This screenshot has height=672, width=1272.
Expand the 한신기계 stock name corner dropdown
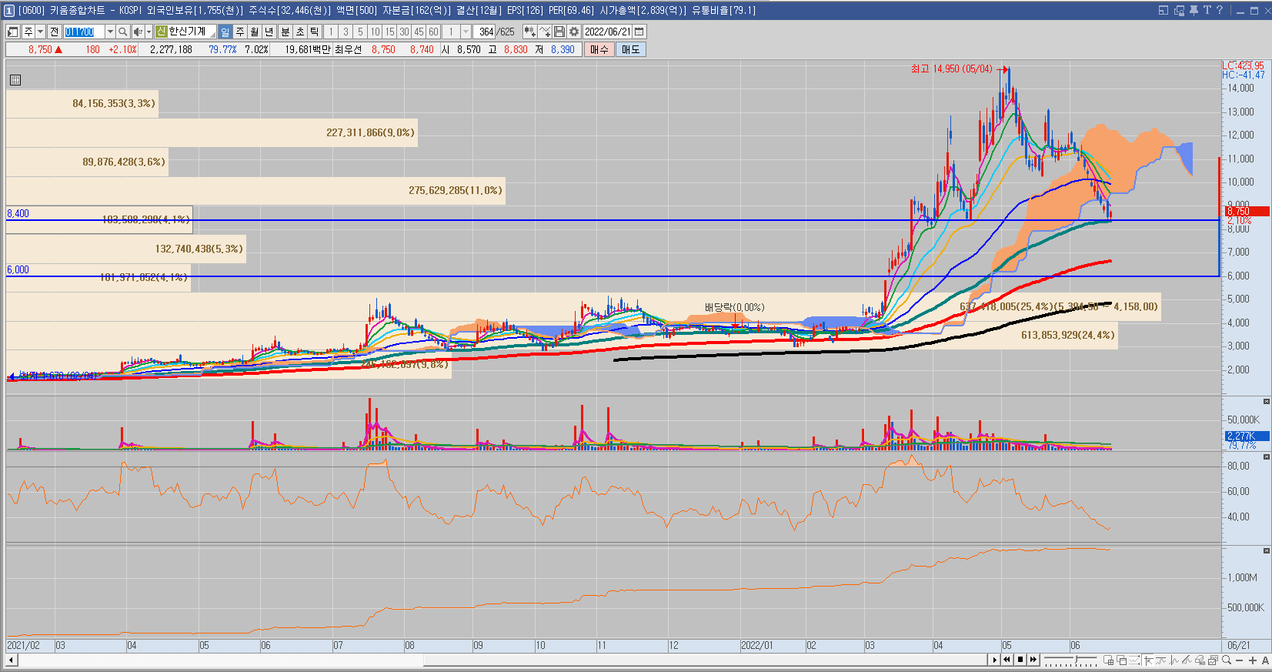point(213,35)
